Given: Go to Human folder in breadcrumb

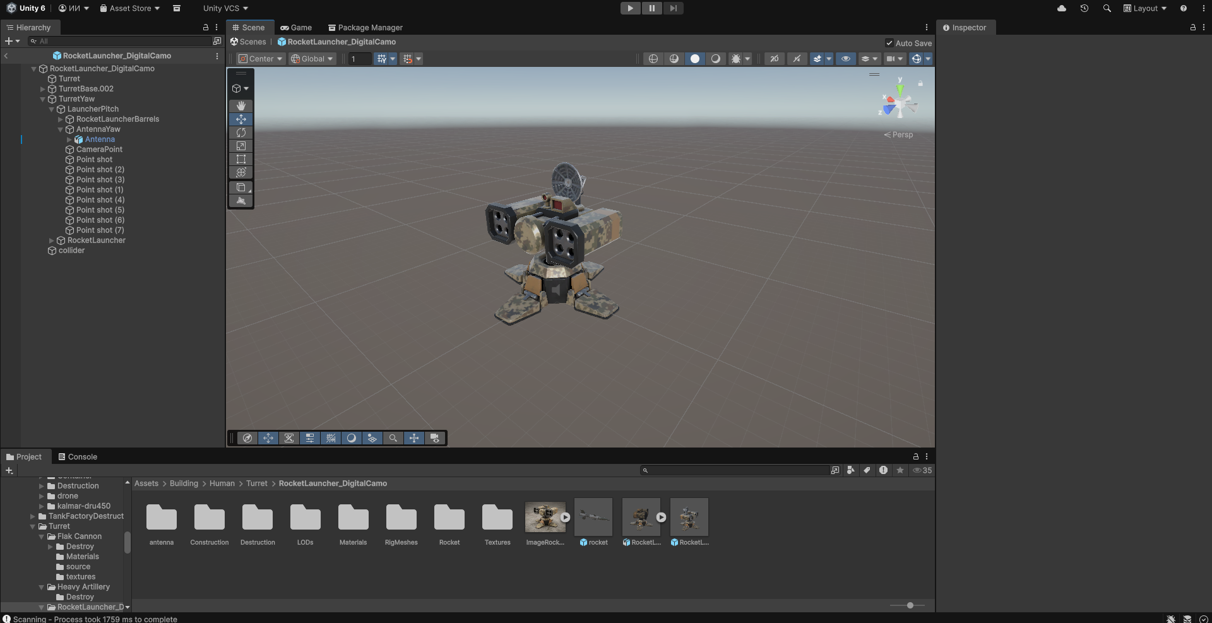Looking at the screenshot, I should 222,484.
